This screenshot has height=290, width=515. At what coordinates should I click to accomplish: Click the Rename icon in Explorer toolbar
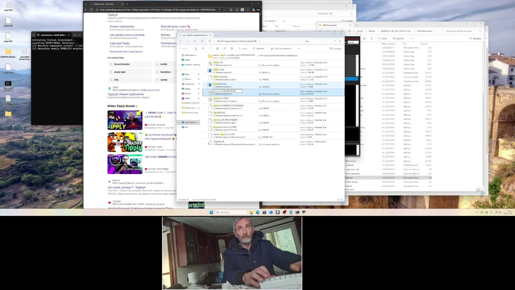[217, 48]
